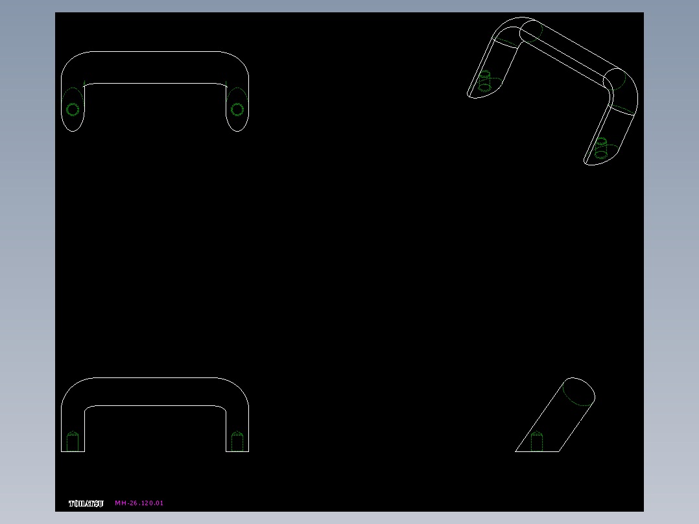699x524 pixels.
Task: Pick the angled side-view cylinder drawing
Action: [x=555, y=415]
